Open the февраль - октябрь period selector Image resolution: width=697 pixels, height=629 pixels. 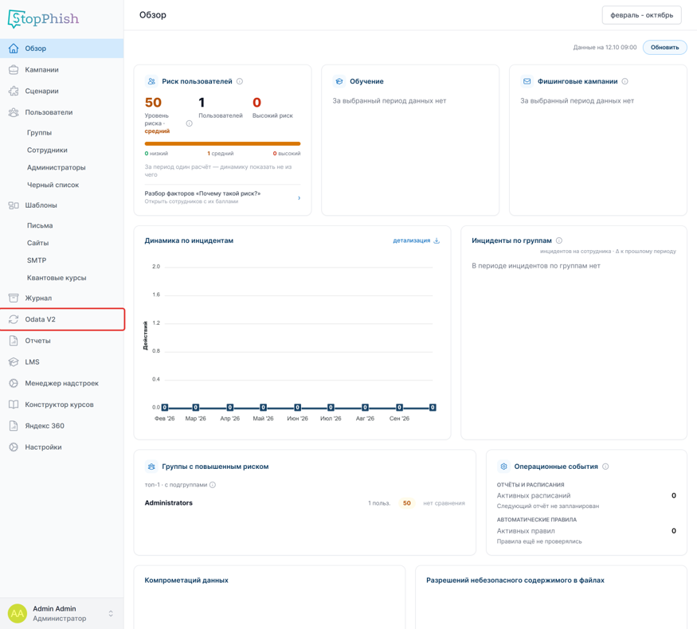[641, 15]
